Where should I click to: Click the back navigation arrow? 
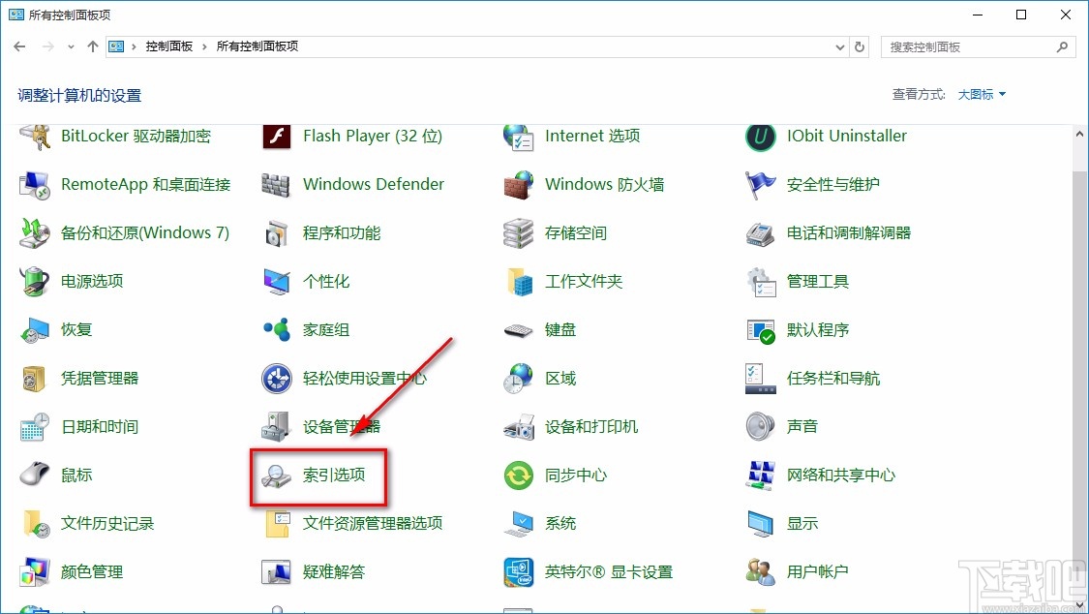point(19,46)
